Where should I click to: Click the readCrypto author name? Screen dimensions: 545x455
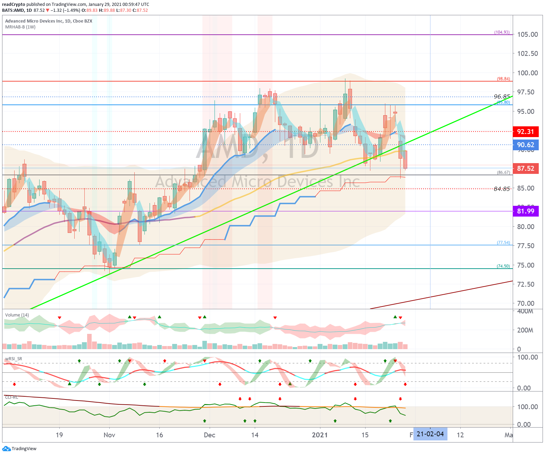click(14, 5)
